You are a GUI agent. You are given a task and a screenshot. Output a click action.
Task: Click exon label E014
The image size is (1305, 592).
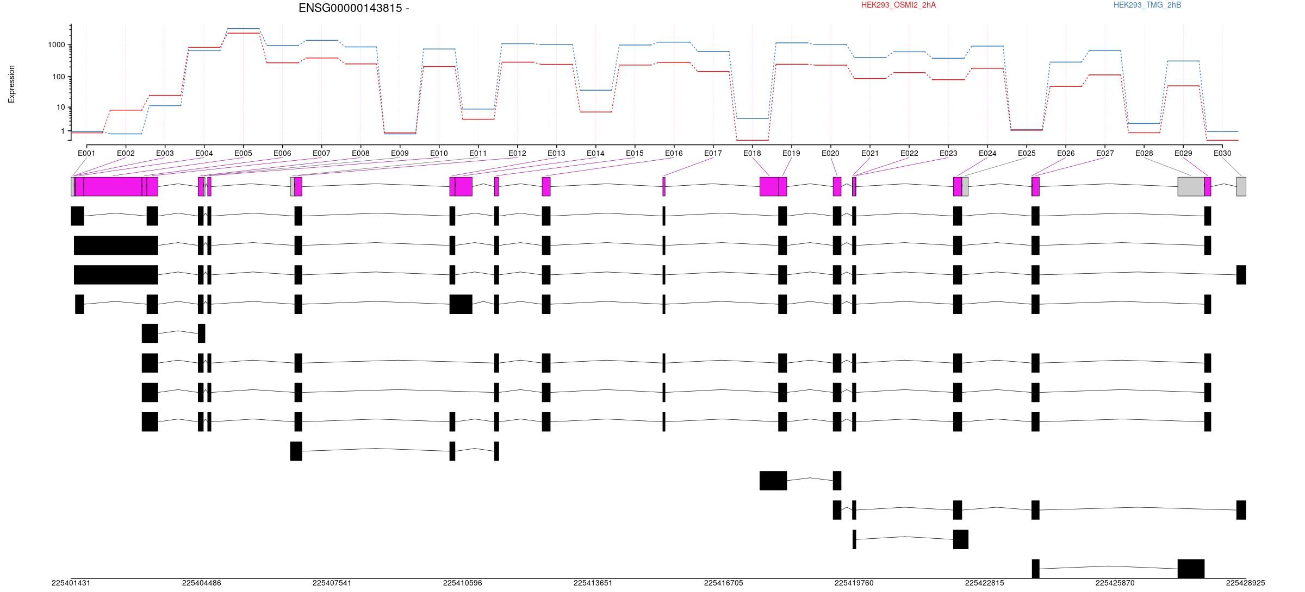coord(595,153)
